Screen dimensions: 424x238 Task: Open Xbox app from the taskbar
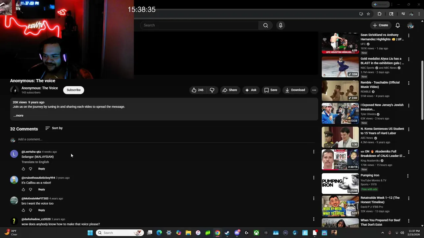256,233
